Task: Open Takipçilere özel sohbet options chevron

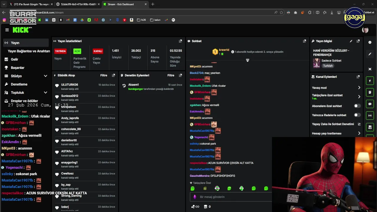Action: [359, 97]
